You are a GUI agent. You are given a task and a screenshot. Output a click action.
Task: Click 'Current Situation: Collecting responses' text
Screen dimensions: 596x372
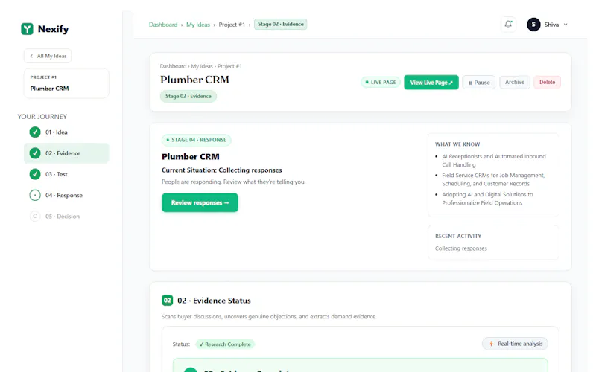point(221,170)
